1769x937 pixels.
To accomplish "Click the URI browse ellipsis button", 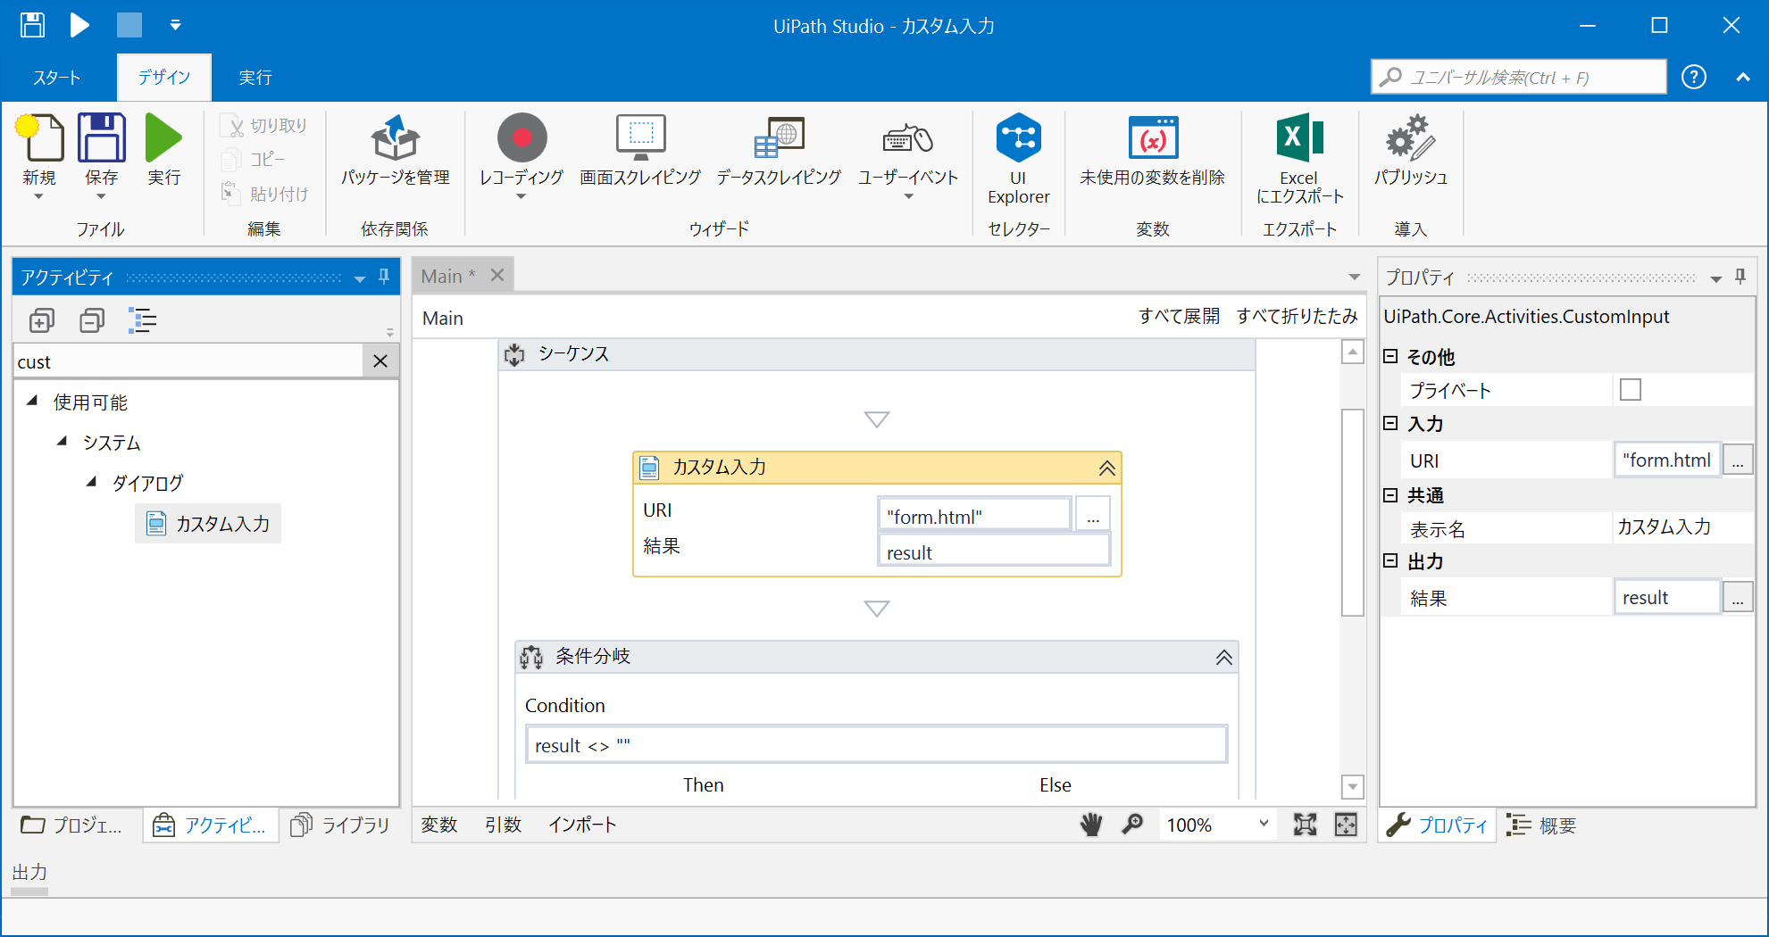I will (1092, 515).
